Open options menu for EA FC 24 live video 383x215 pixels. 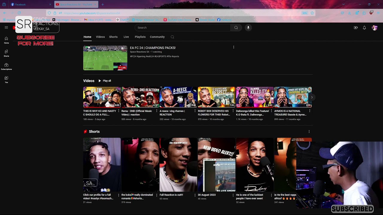[234, 47]
